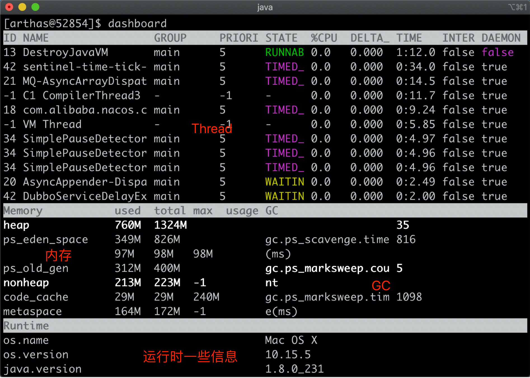530x378 pixels.
Task: Select the NAME column header
Action: click(35, 37)
